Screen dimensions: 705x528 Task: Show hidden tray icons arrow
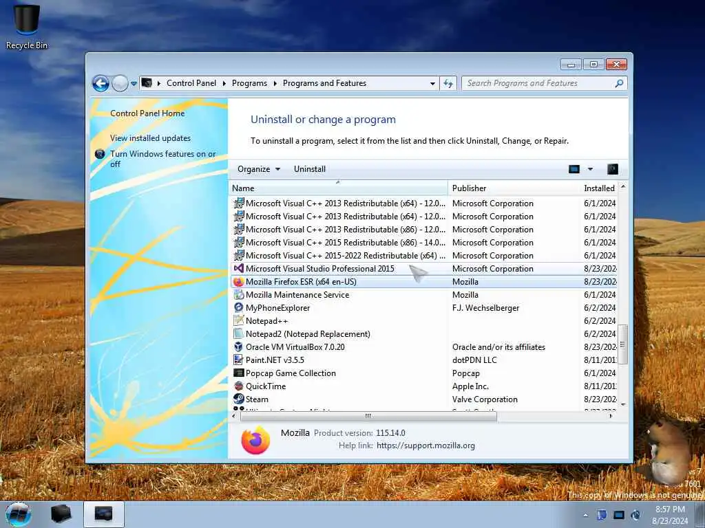tap(585, 515)
